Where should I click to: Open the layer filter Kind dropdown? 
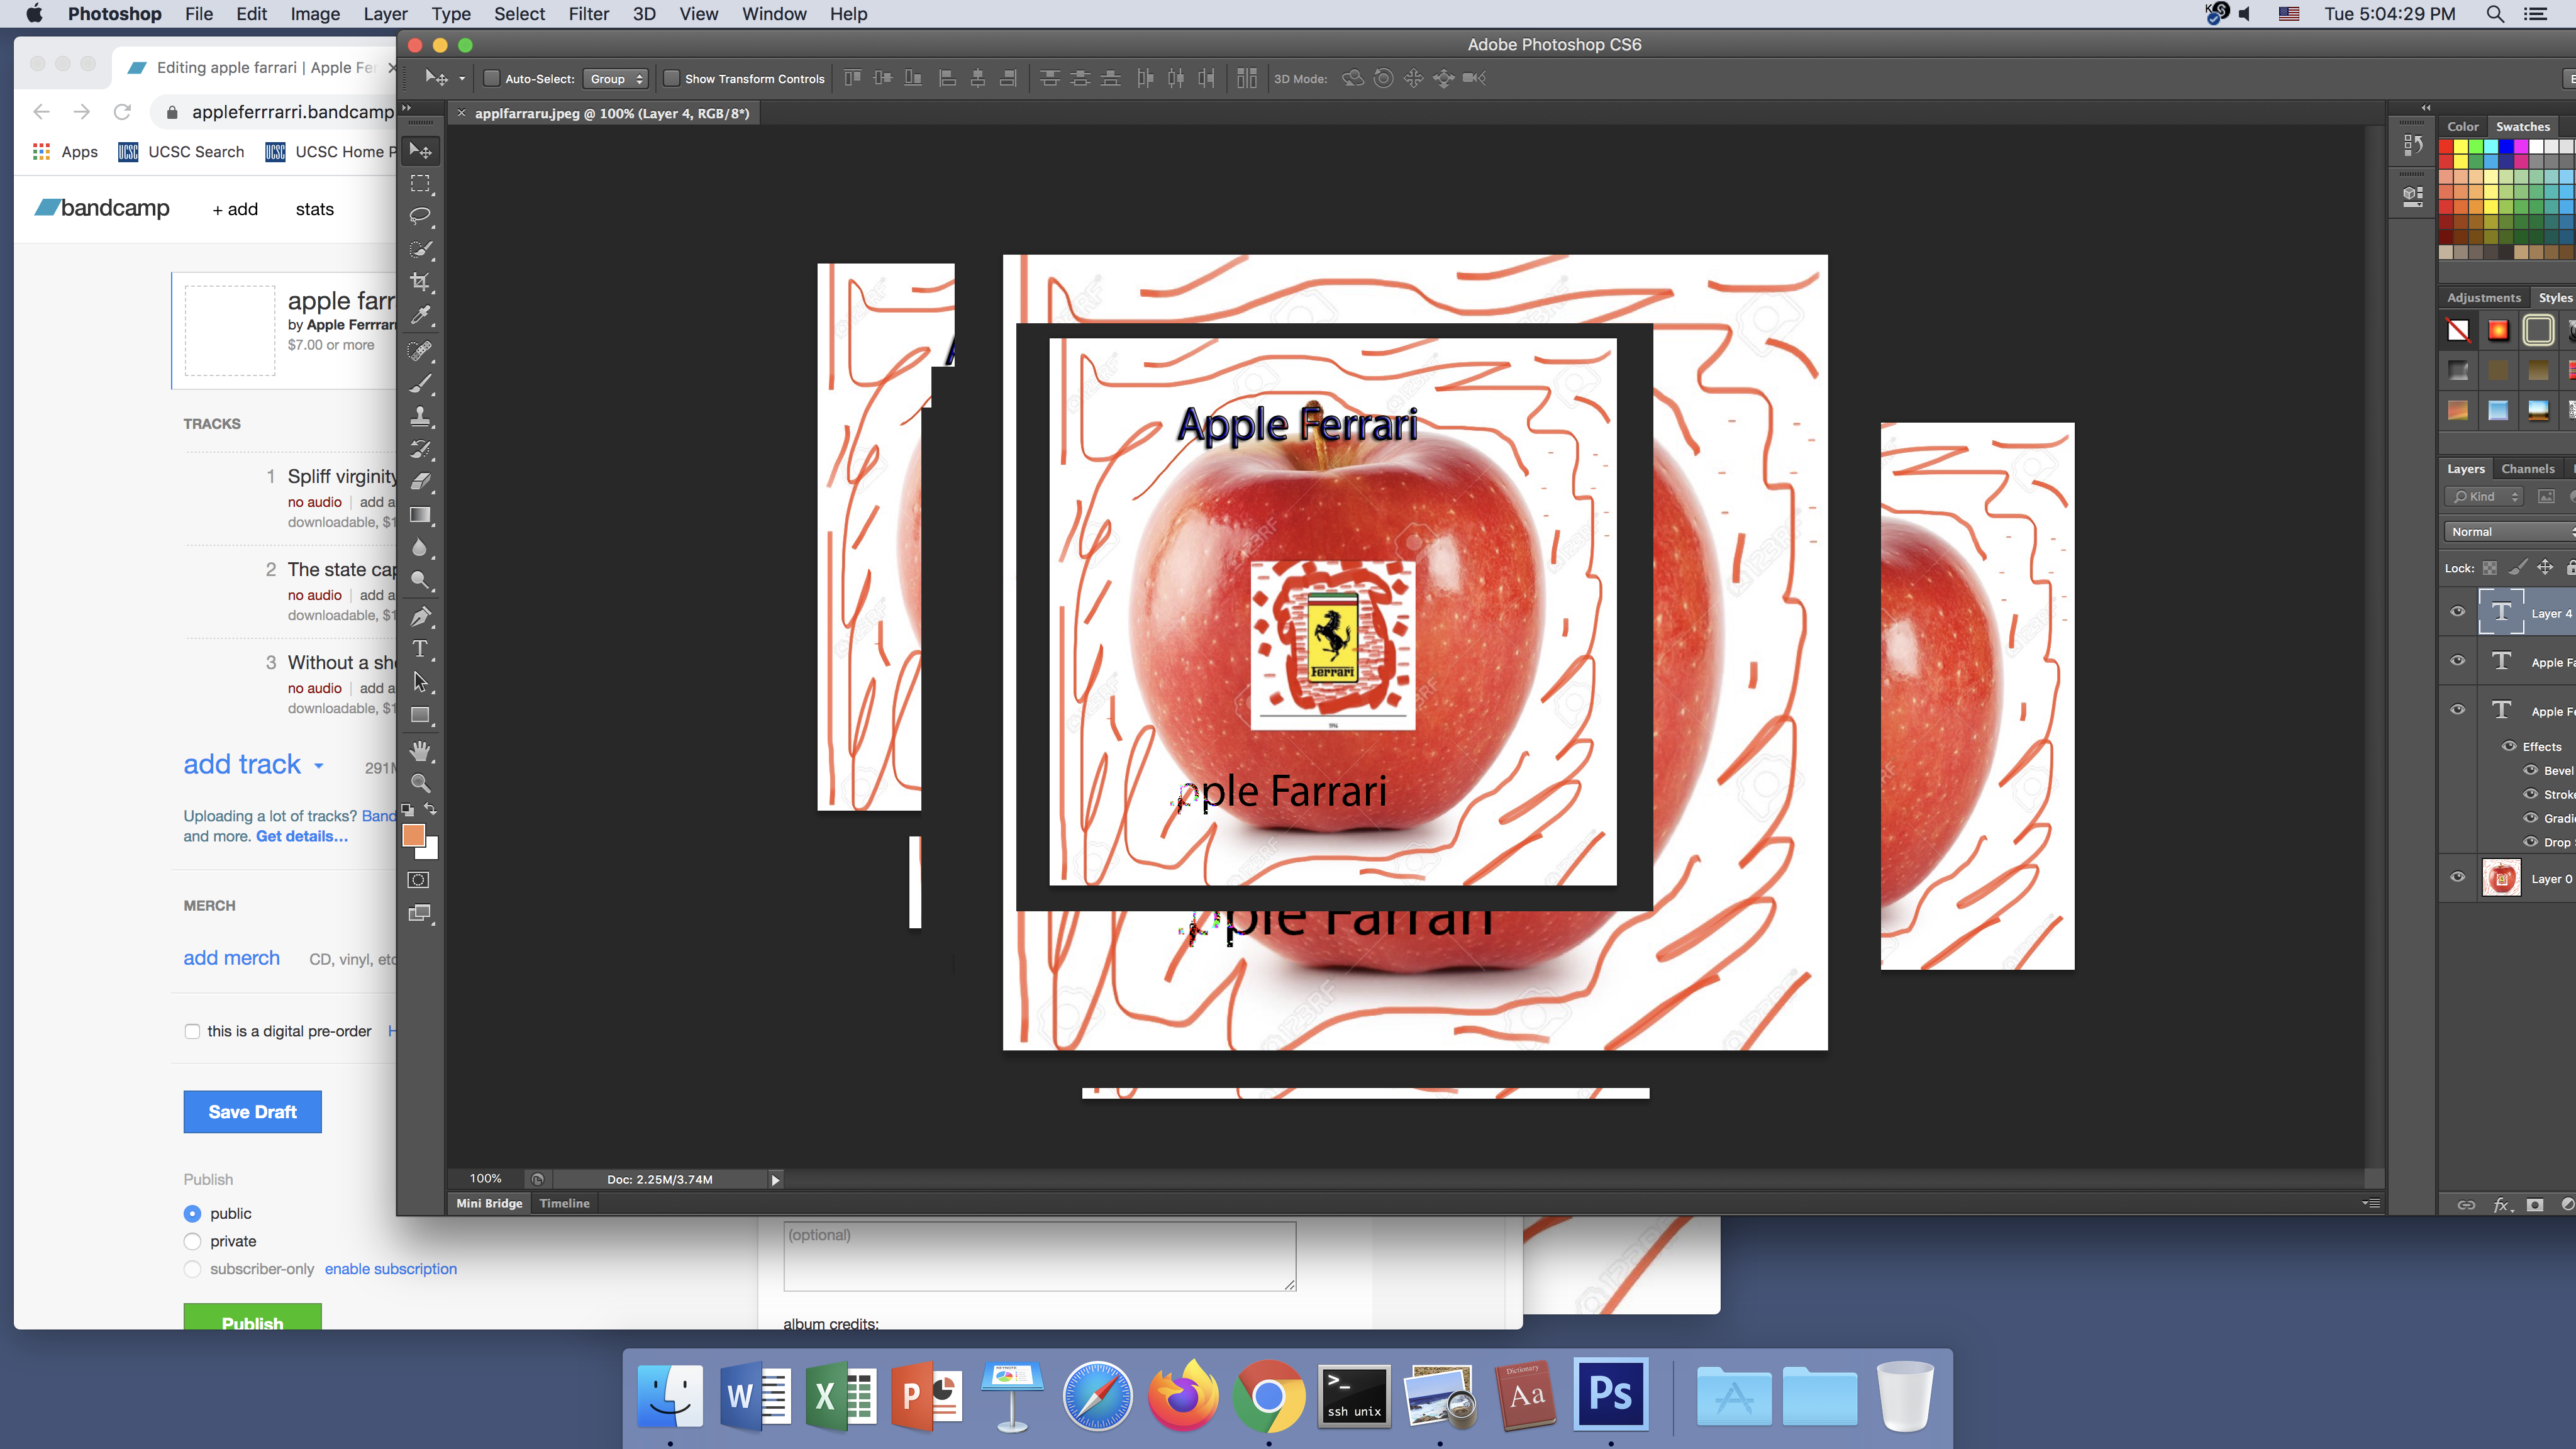click(2484, 496)
